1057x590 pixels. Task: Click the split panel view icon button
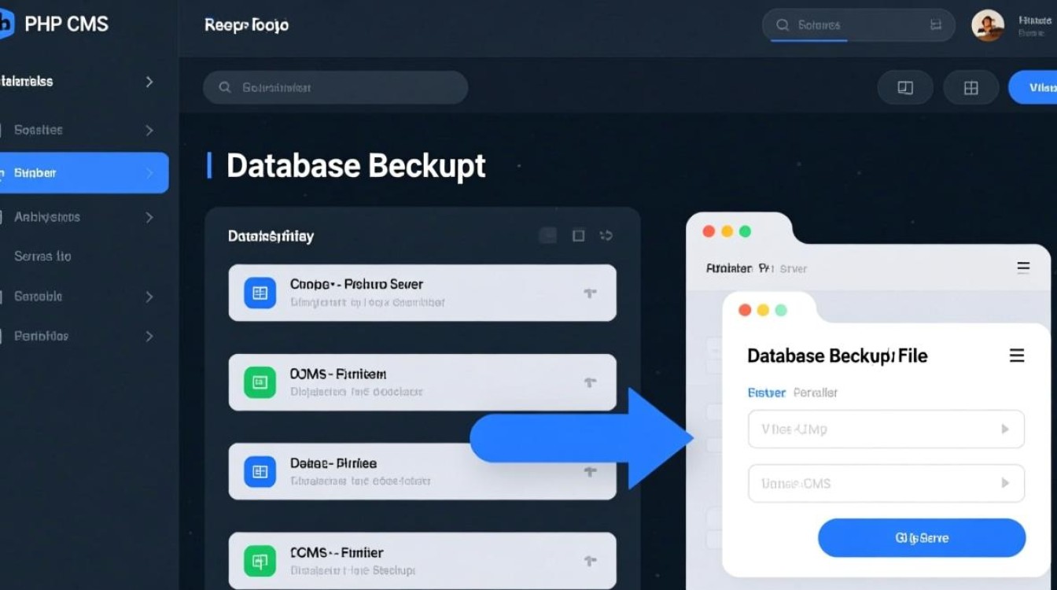click(905, 88)
